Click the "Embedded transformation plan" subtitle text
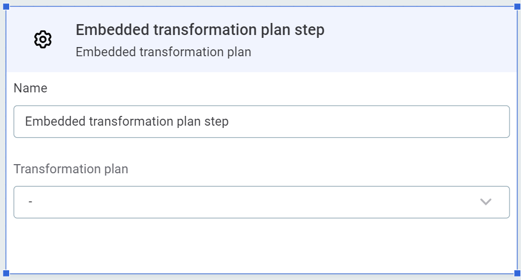521x280 pixels. (x=163, y=52)
